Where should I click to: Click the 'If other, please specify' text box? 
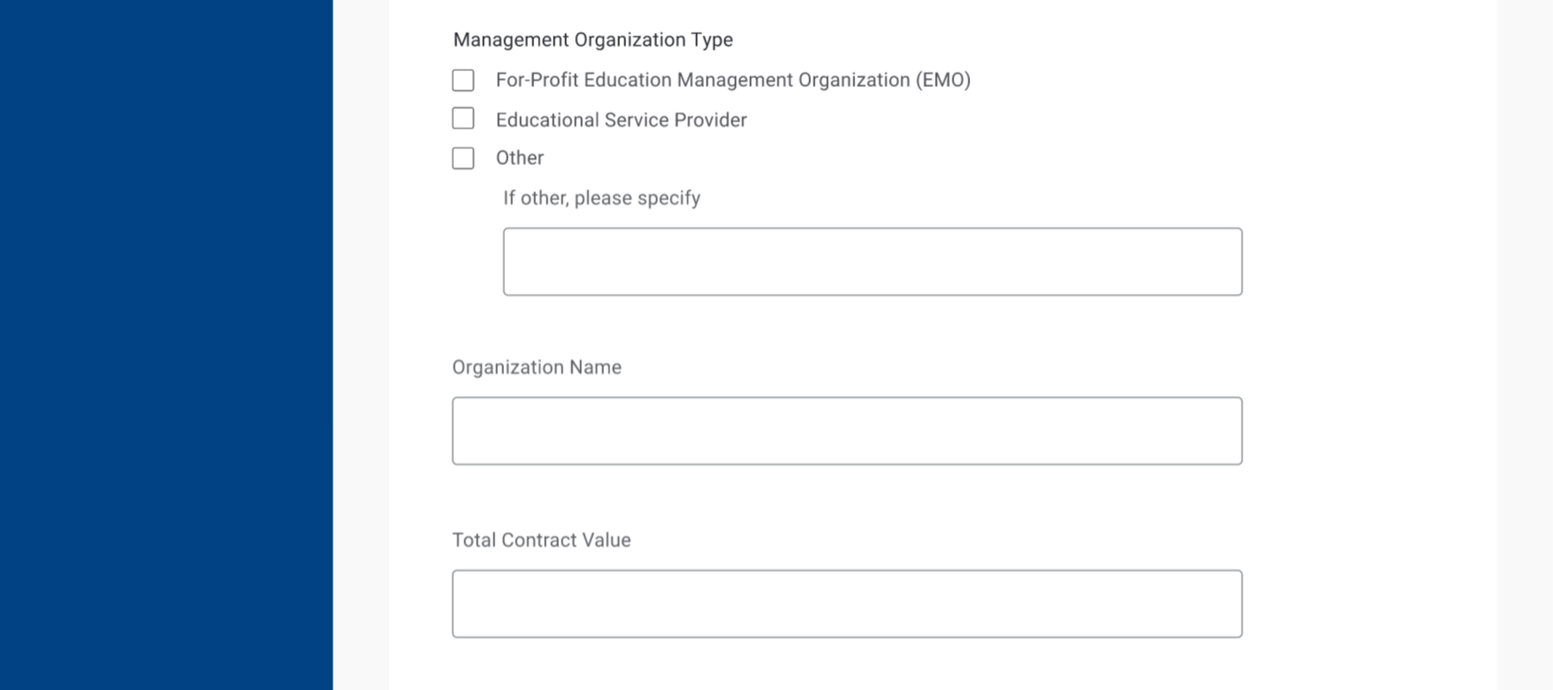coord(872,262)
